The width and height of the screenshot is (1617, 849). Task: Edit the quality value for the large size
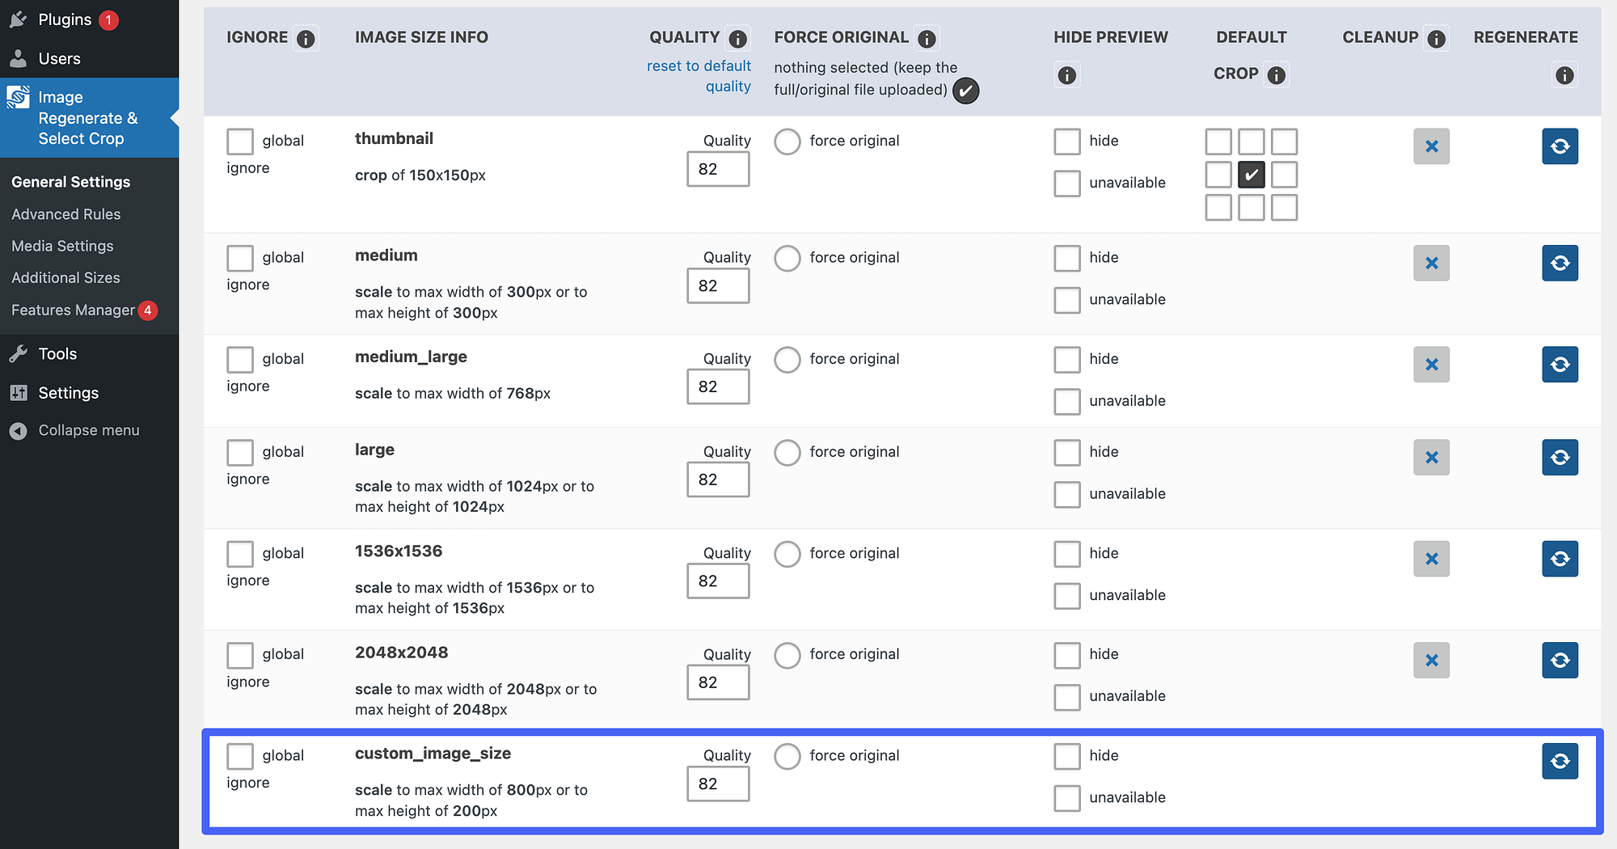click(717, 479)
